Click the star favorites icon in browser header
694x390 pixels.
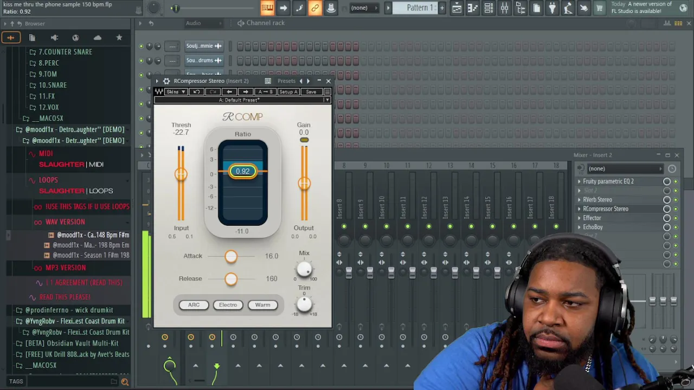pos(119,37)
